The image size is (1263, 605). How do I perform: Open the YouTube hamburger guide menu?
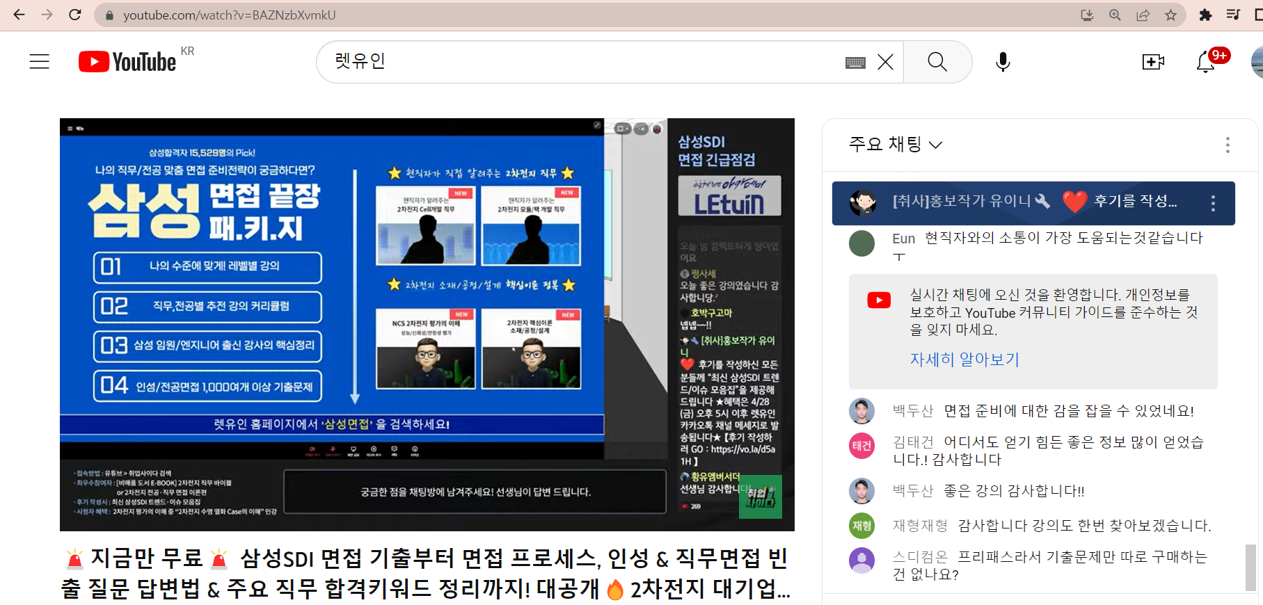pyautogui.click(x=40, y=62)
